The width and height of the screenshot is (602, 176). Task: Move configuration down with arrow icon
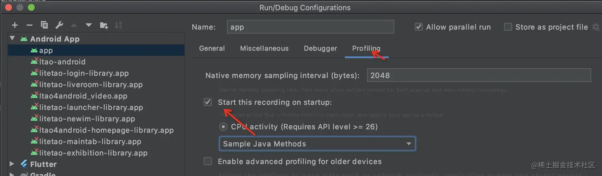pyautogui.click(x=88, y=25)
